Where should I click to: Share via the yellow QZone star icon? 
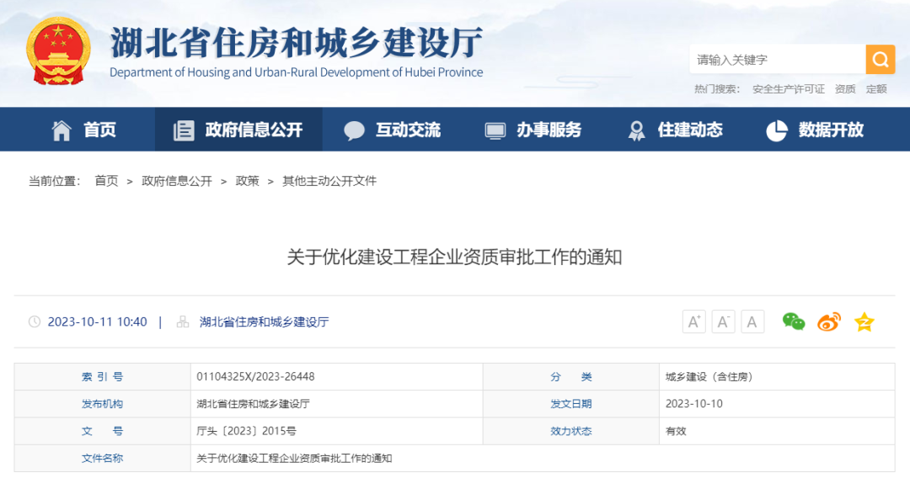tap(864, 322)
